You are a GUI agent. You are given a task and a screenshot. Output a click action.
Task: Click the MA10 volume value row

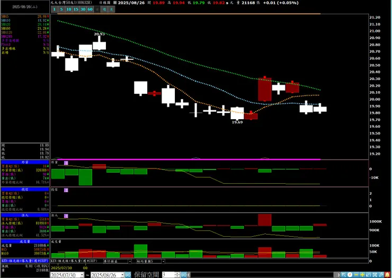(25, 254)
